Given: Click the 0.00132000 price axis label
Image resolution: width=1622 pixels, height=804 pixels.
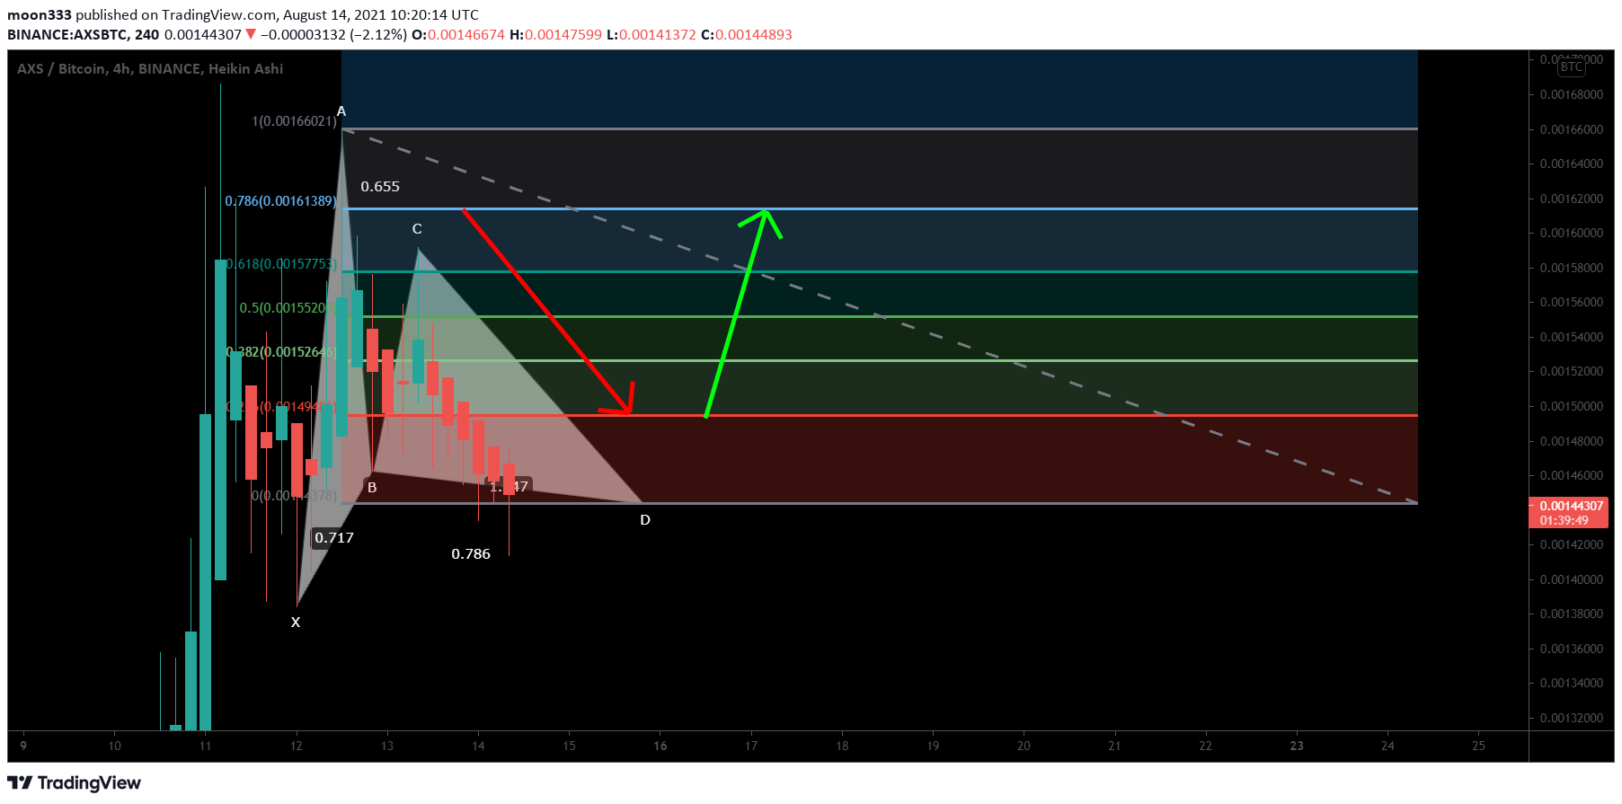Looking at the screenshot, I should click(1572, 718).
